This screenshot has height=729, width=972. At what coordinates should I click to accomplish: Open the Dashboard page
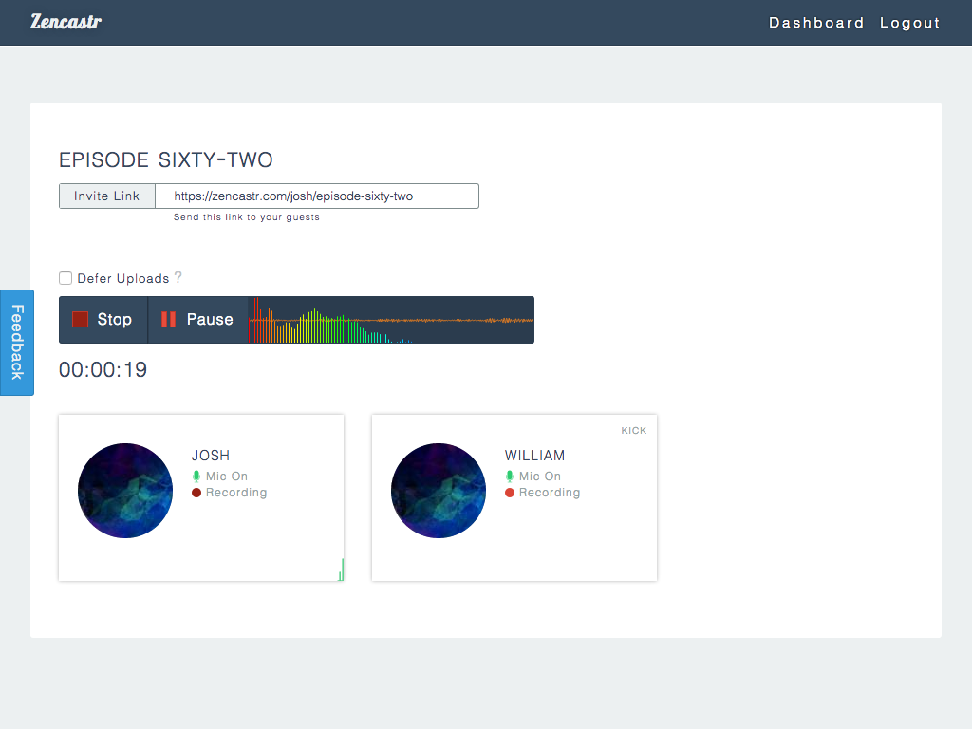coord(816,23)
